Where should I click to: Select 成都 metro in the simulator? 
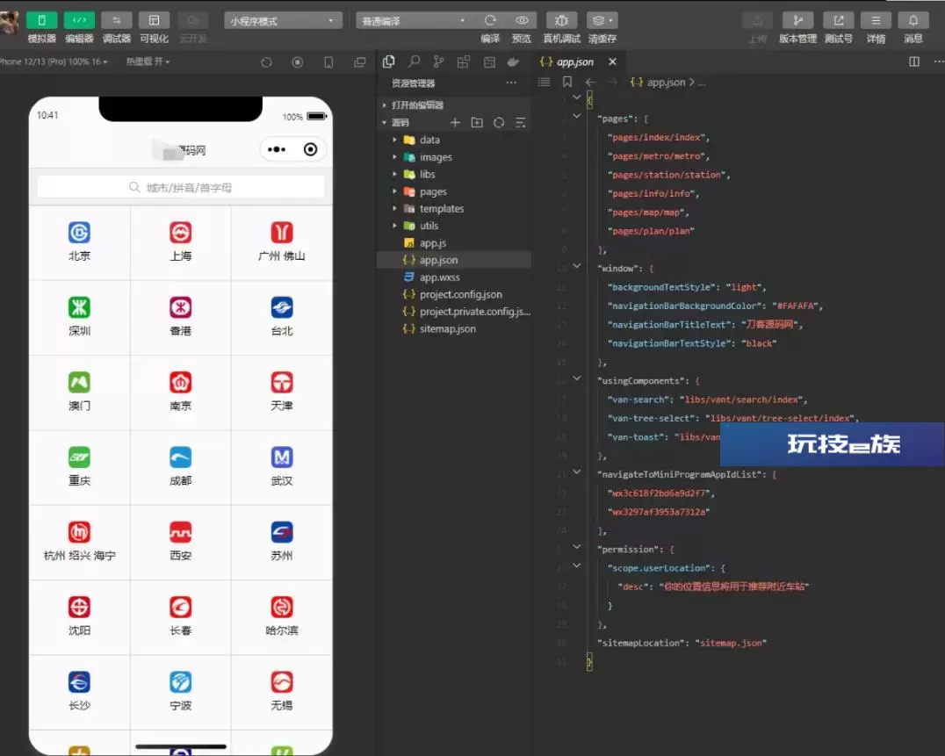click(181, 467)
